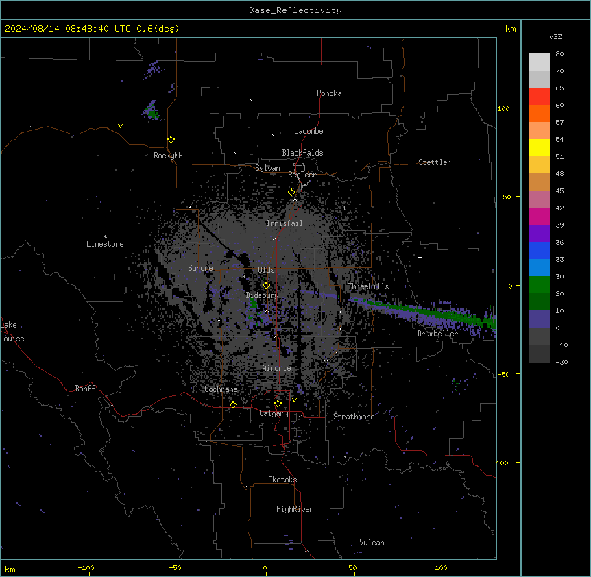Click the yellow diamond marker below RedDeer
This screenshot has width=591, height=577.
click(x=291, y=193)
